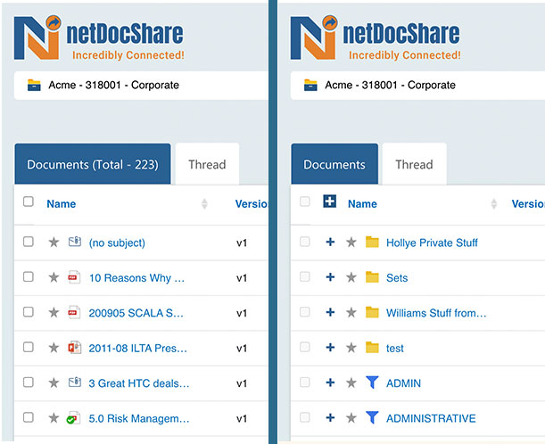Screen dimensions: 545x444
Task: Expand the ADMIN filter
Action: click(x=330, y=382)
